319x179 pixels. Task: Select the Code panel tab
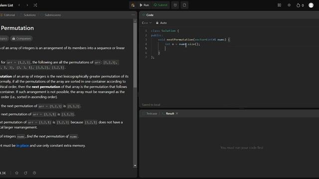pyautogui.click(x=148, y=15)
